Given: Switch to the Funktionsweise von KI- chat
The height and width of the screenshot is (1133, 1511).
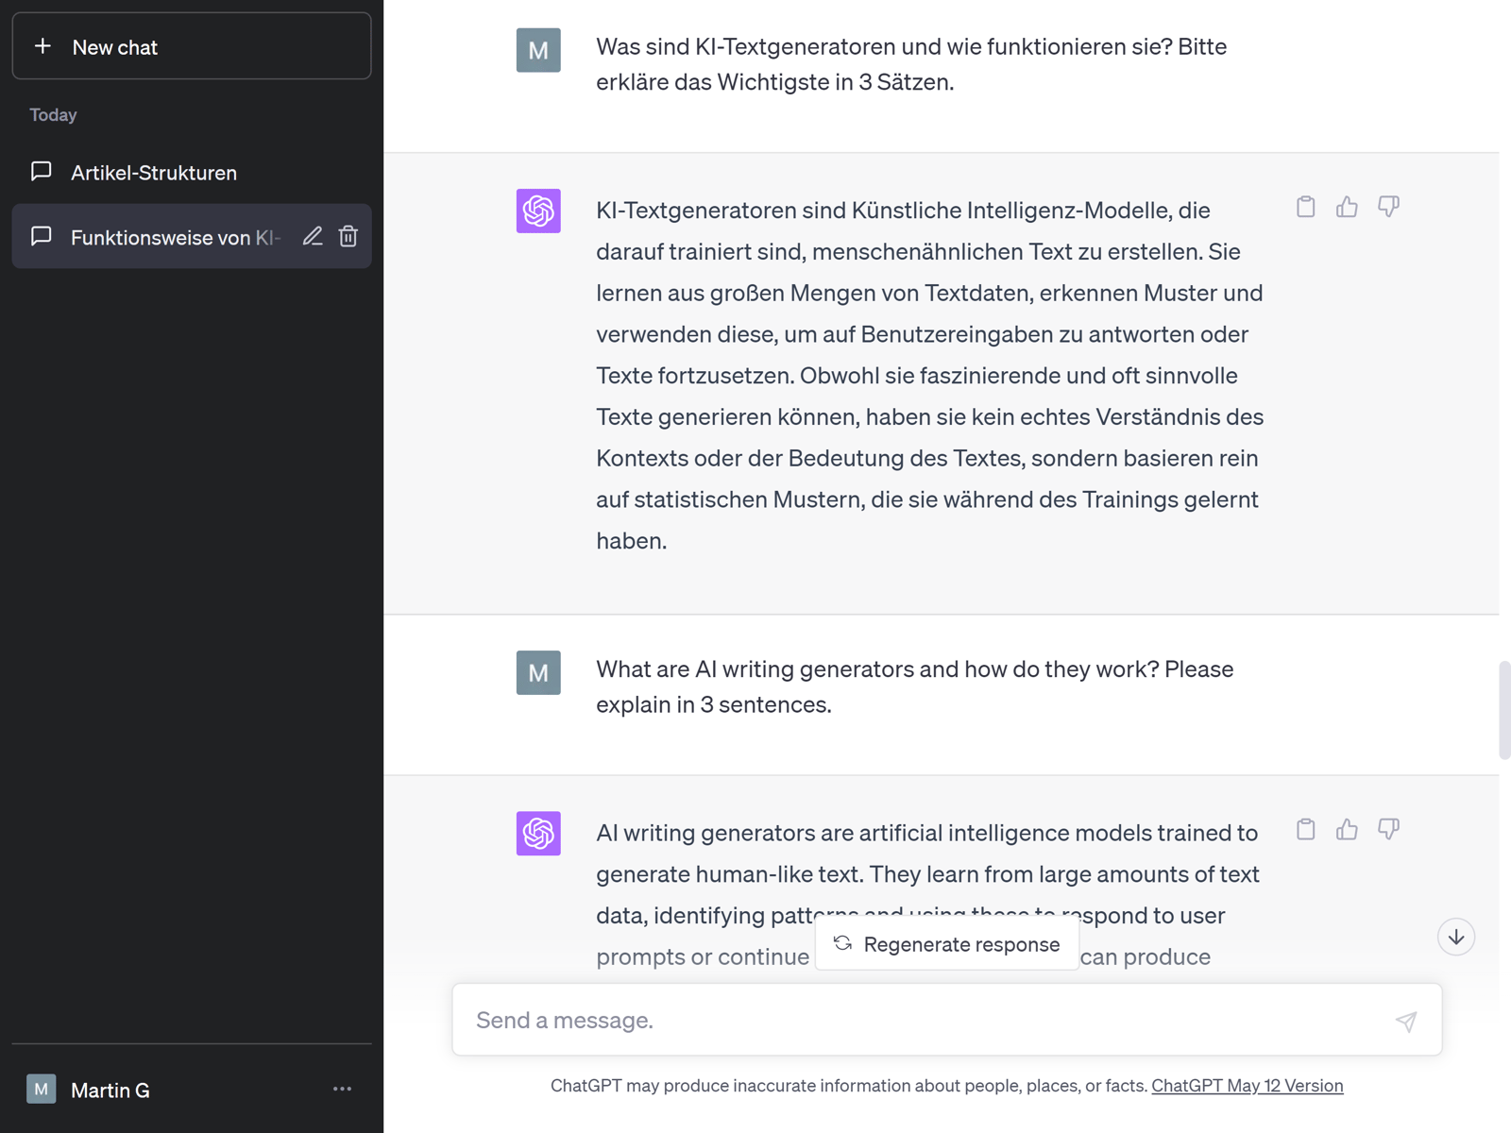Looking at the screenshot, I should (175, 237).
